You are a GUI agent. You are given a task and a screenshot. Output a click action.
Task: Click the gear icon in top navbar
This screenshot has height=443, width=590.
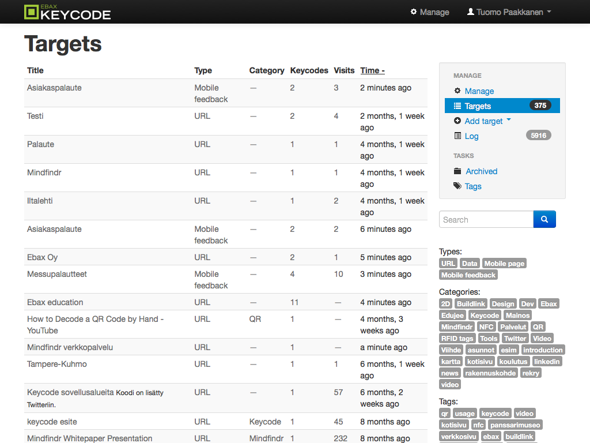pos(414,12)
